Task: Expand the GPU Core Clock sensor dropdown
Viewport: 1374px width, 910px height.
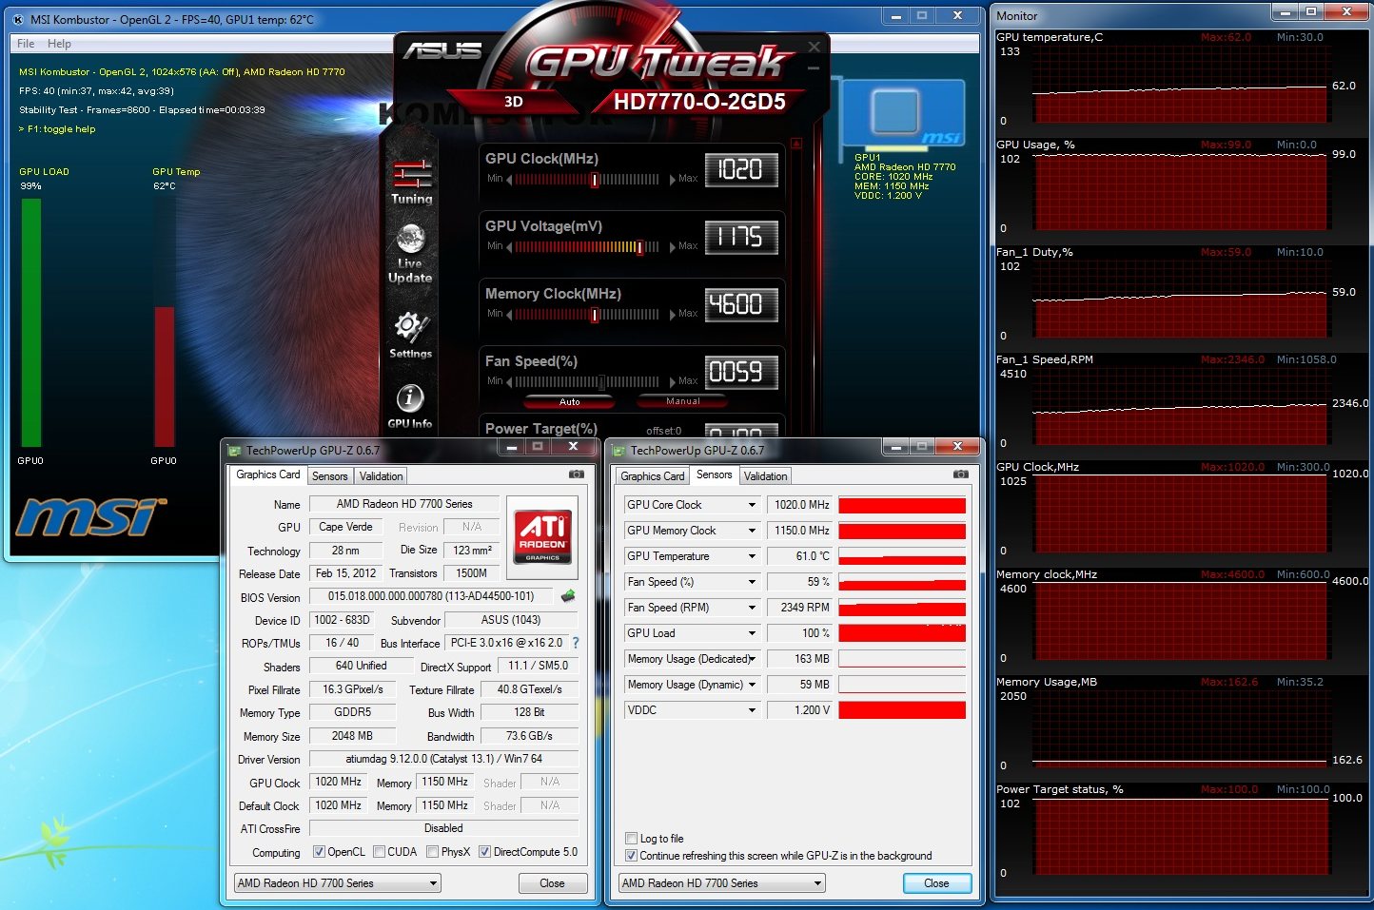Action: 752,505
